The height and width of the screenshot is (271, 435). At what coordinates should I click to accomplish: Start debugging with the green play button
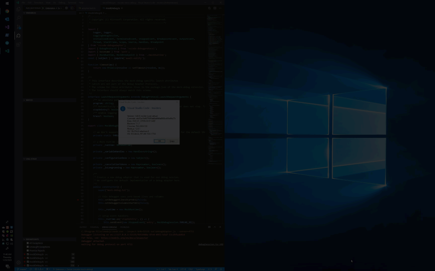pyautogui.click(x=43, y=8)
